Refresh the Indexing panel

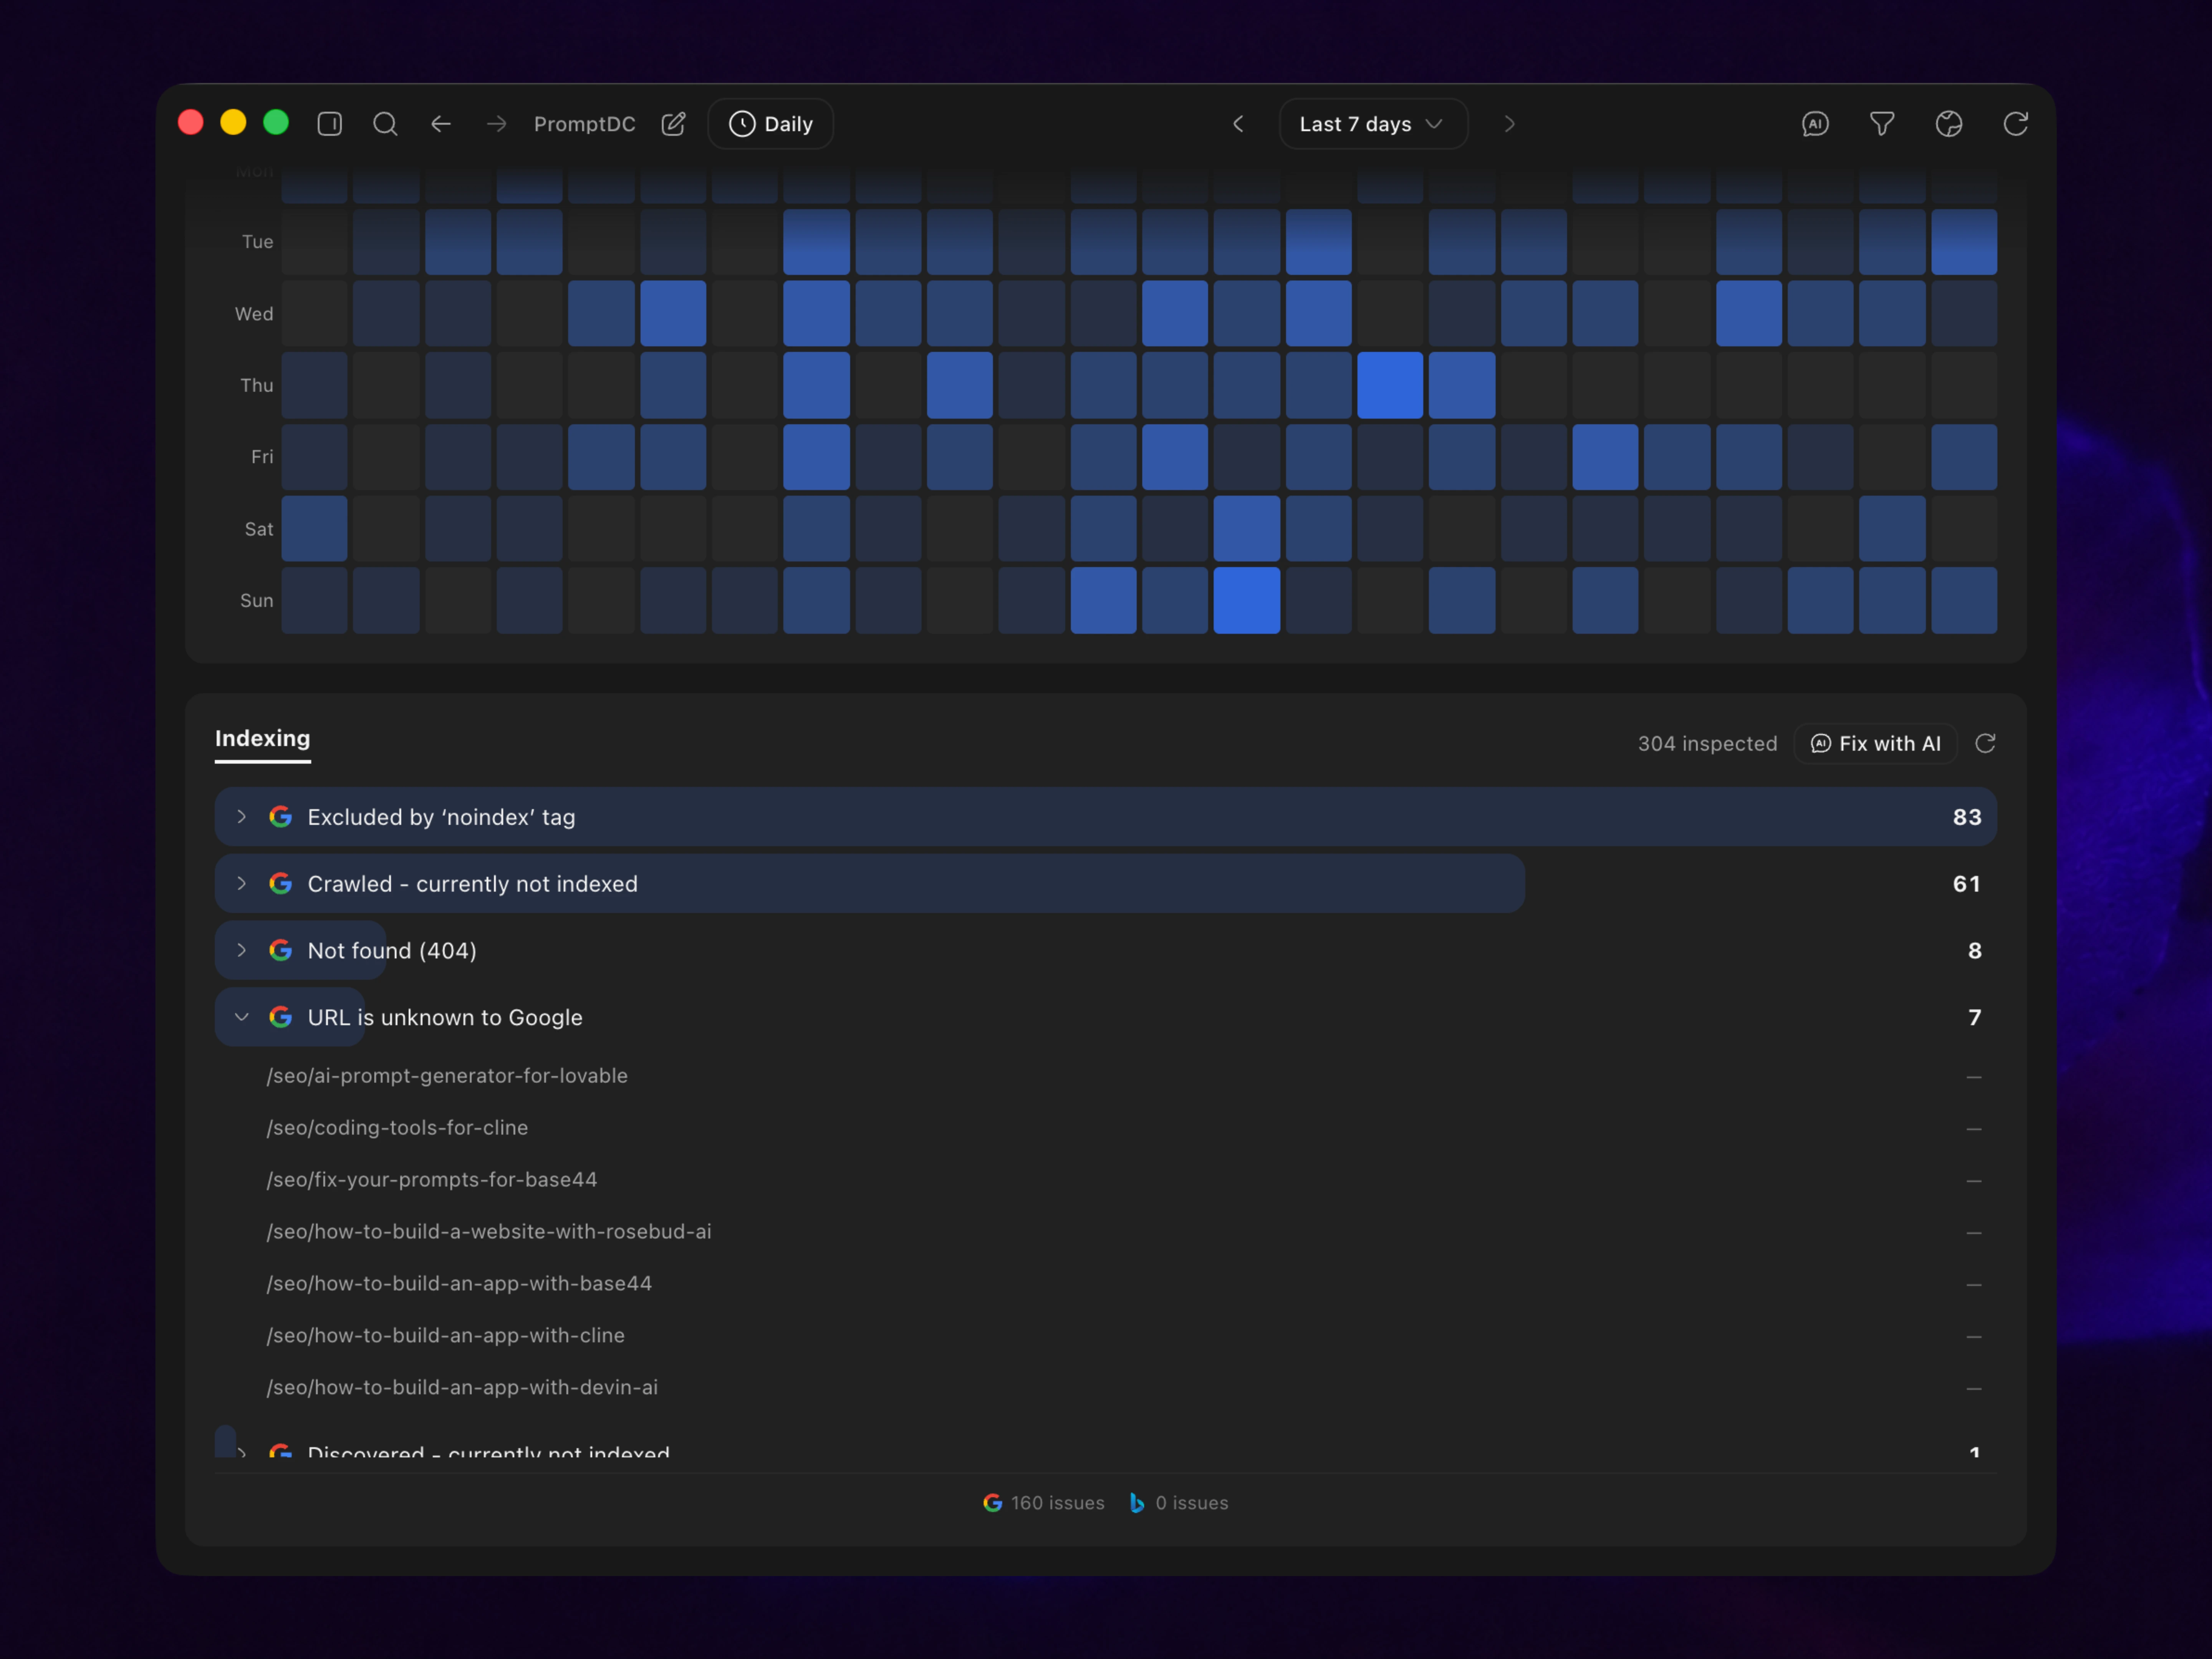click(1985, 743)
